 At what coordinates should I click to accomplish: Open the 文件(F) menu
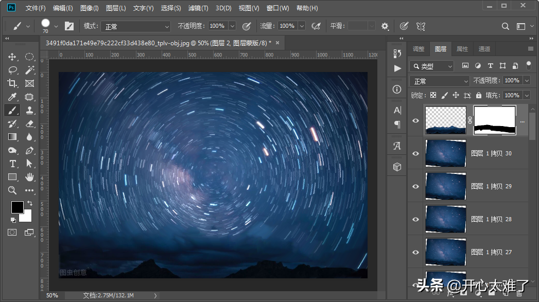pos(36,8)
